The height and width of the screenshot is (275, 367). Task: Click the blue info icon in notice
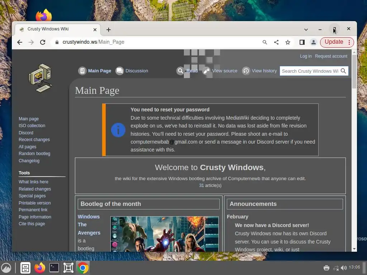click(x=118, y=130)
